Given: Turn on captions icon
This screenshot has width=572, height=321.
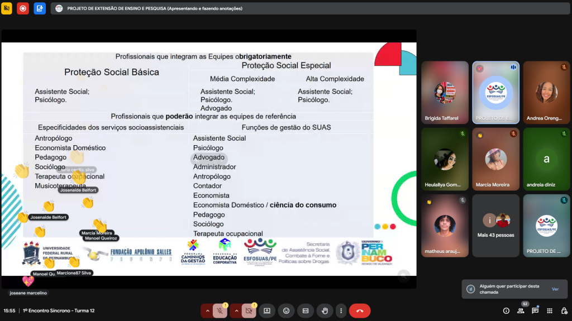Looking at the screenshot, I should pyautogui.click(x=305, y=311).
